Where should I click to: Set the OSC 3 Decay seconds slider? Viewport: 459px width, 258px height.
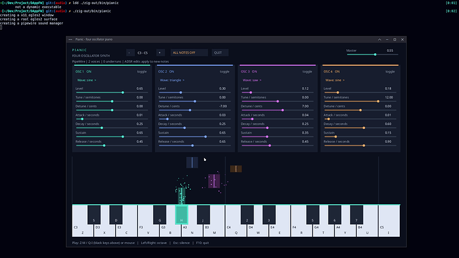click(277, 128)
